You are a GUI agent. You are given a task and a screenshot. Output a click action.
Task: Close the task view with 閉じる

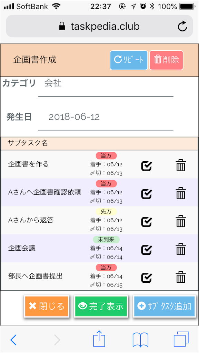click(47, 306)
